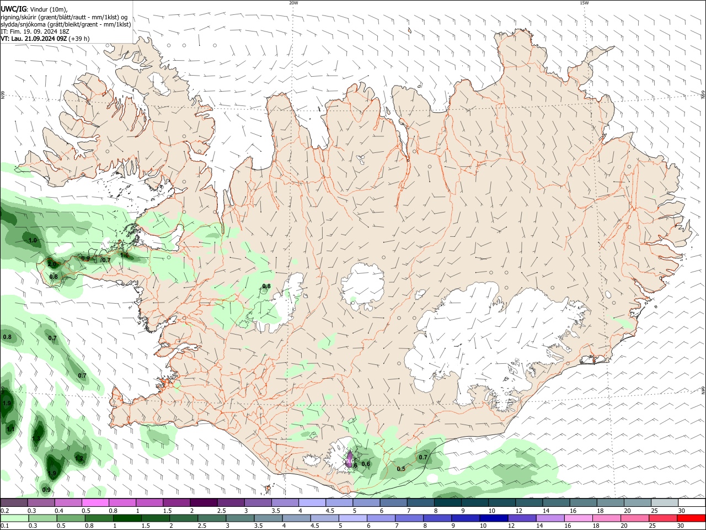
Task: Click bright pink upper swatch between 0.5 and 0.8
Action: click(x=95, y=503)
